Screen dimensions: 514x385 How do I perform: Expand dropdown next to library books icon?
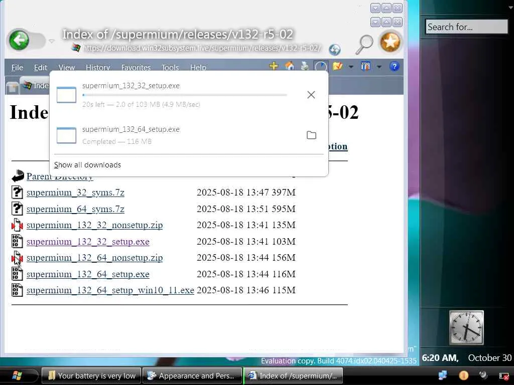click(379, 67)
